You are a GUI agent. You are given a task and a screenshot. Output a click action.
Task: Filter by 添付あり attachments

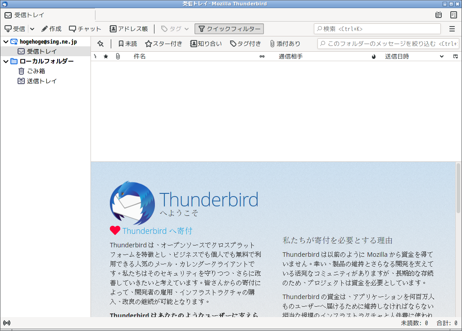[285, 44]
